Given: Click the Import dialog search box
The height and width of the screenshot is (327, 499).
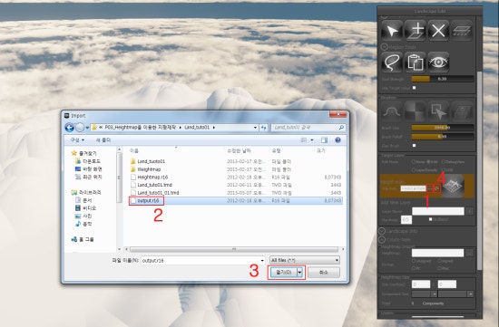Looking at the screenshot, I should (x=308, y=128).
